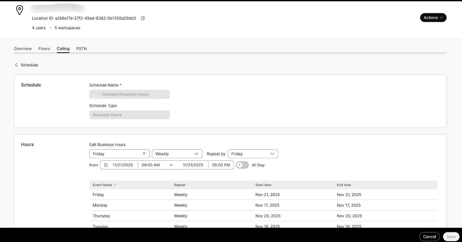
Task: Click the Save button
Action: coord(451,237)
